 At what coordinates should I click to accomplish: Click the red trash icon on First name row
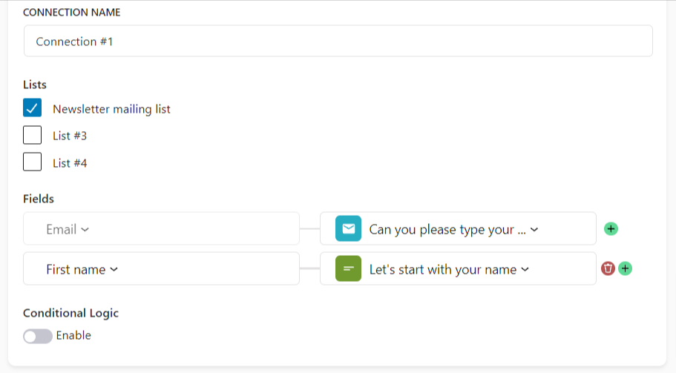pyautogui.click(x=608, y=268)
